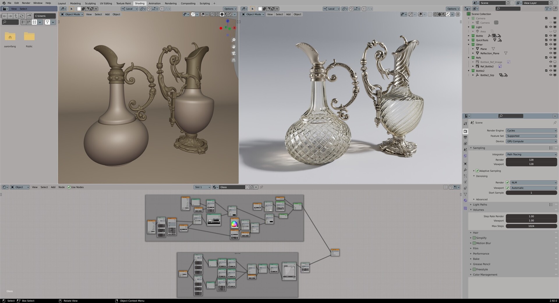Open the Device dropdown showing GPU Compute
The height and width of the screenshot is (303, 559).
pyautogui.click(x=531, y=141)
